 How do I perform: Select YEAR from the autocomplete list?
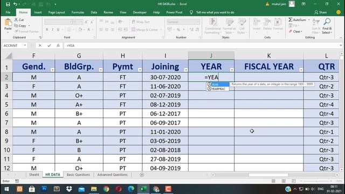coord(218,85)
